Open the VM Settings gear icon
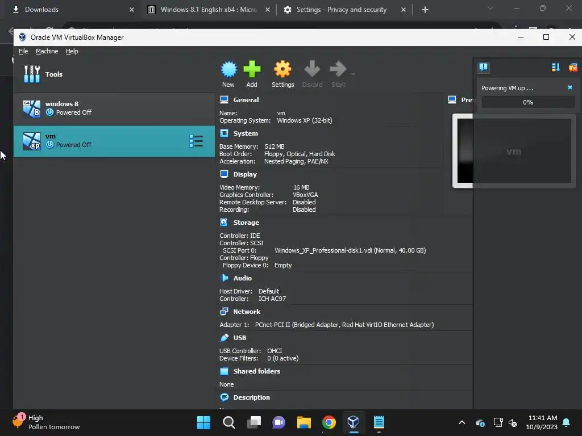582x436 pixels. pos(282,74)
